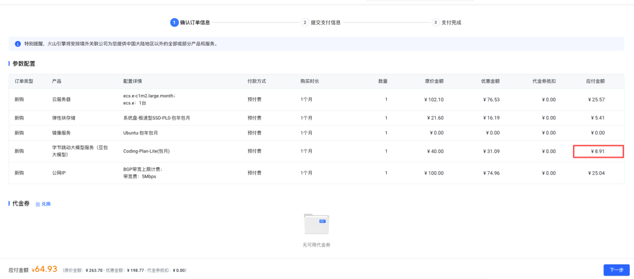The image size is (634, 279).
Task: Click the ¥76.53 discount amount
Action: point(491,100)
